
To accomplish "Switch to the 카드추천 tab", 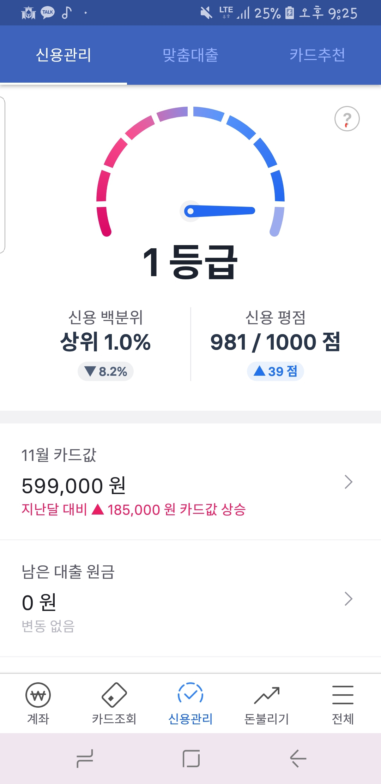I will click(317, 55).
